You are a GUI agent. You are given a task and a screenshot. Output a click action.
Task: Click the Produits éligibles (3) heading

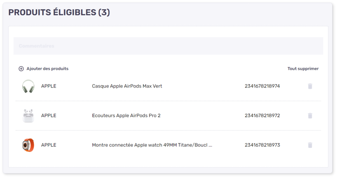[x=59, y=12]
